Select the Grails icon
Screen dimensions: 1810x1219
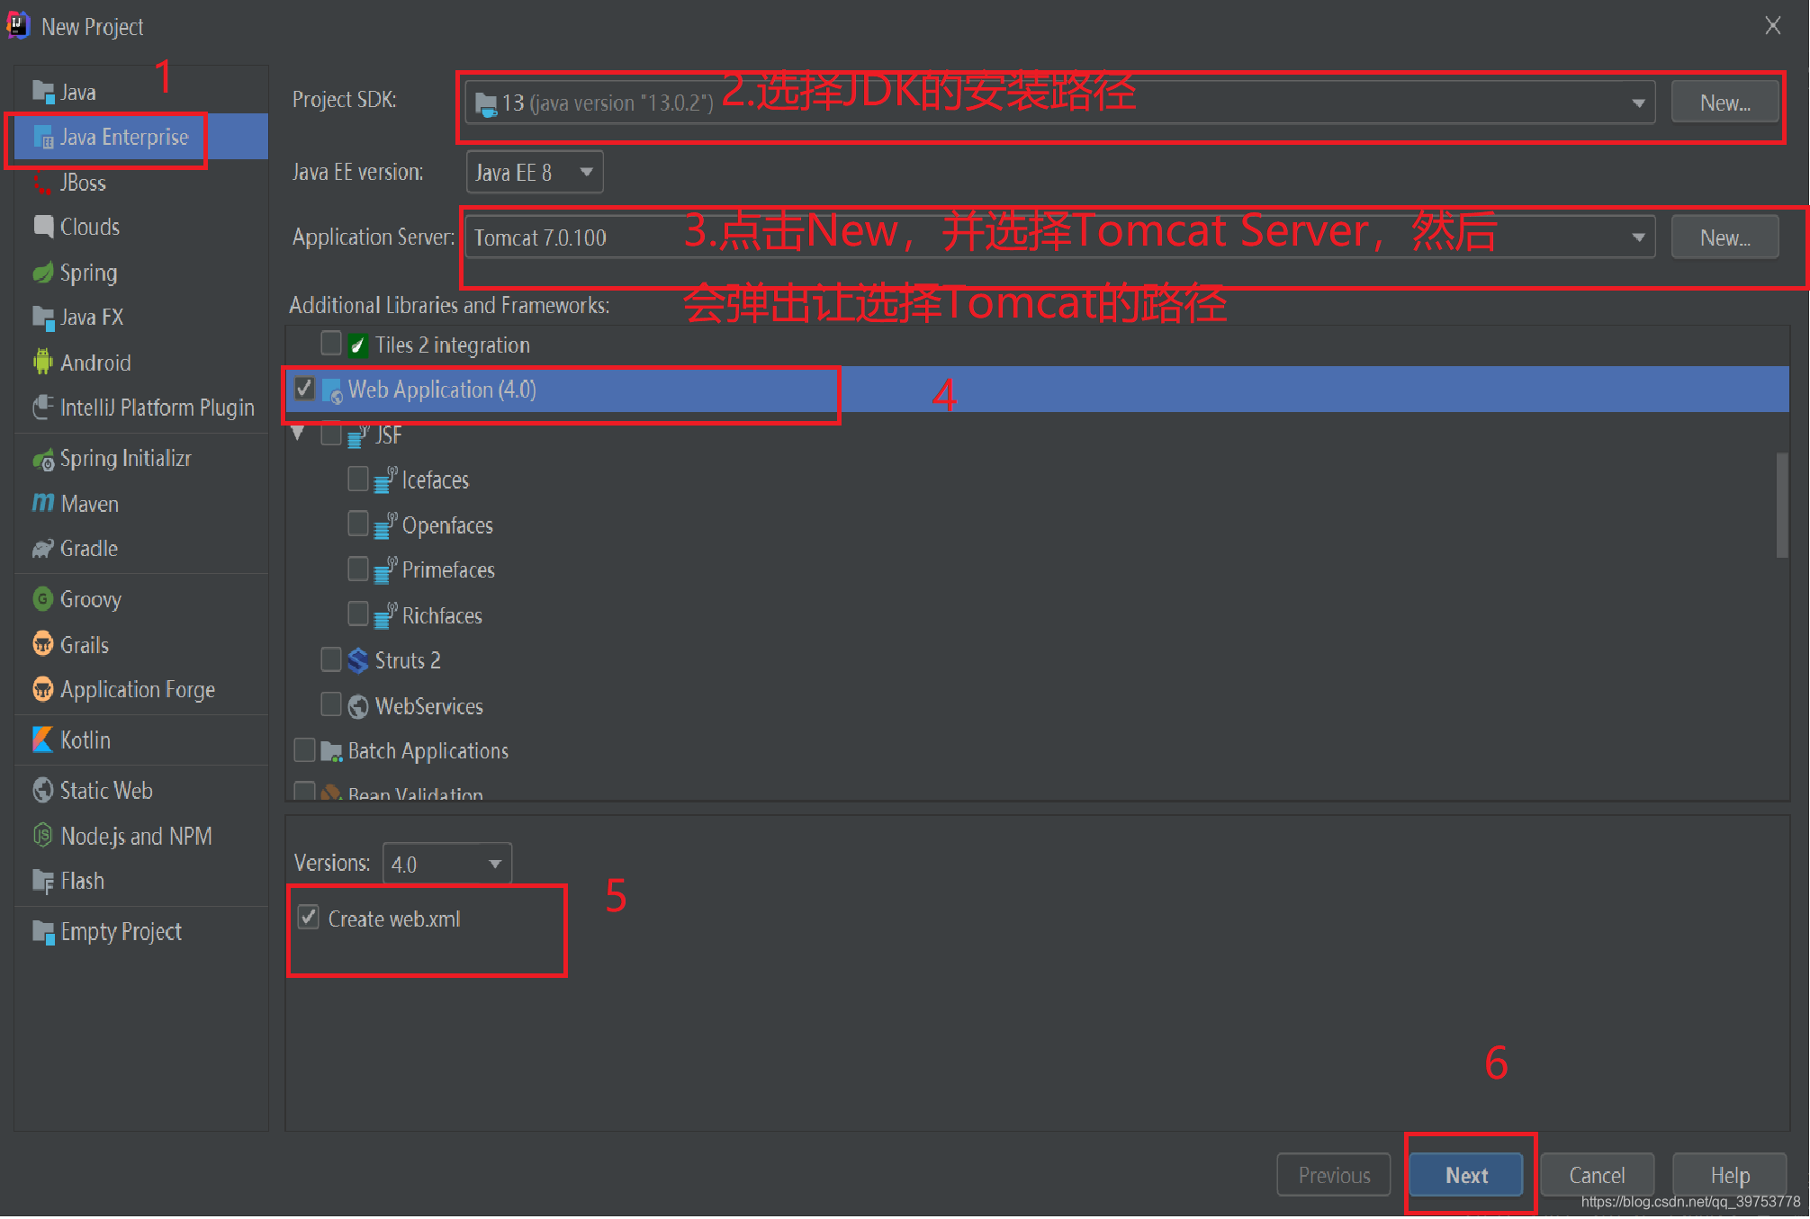(43, 644)
